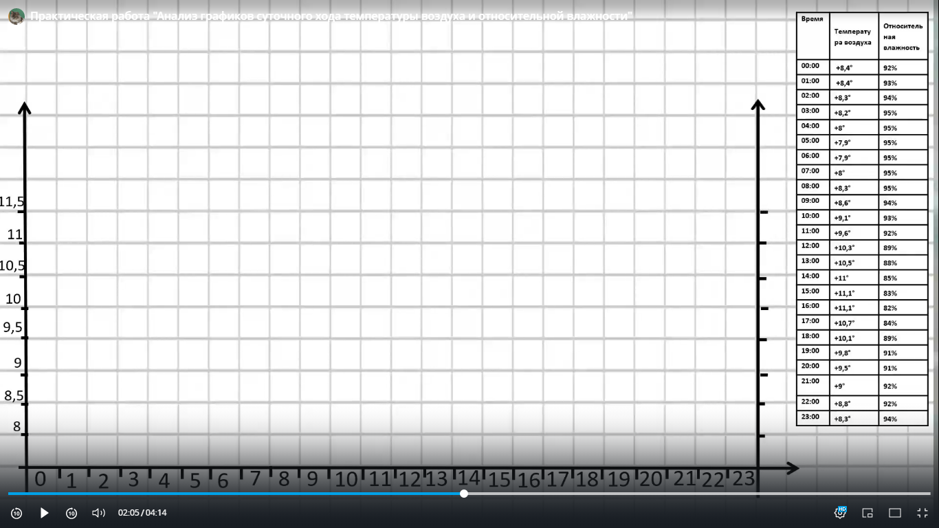
Task: Click hour 14 on the horizontal axis
Action: 468,477
